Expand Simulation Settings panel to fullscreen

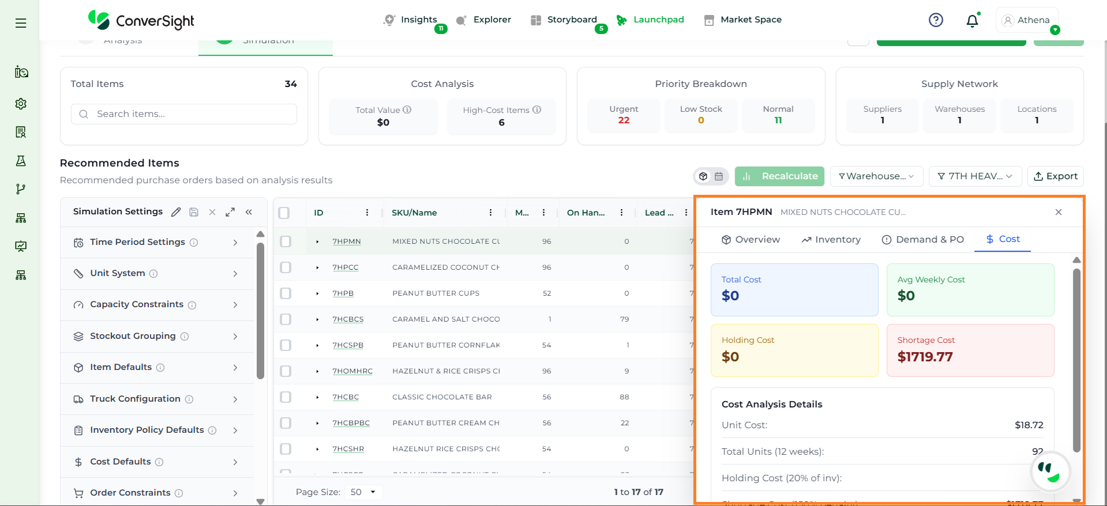tap(230, 212)
